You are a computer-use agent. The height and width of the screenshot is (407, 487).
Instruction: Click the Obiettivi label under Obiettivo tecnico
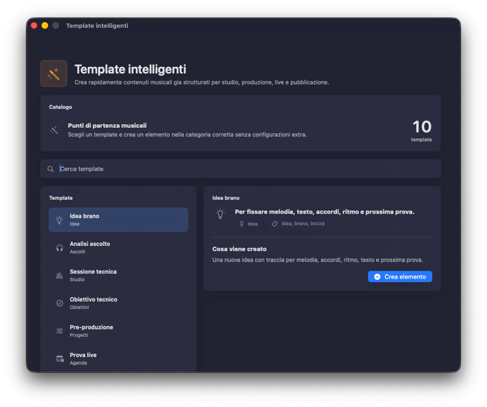[79, 307]
